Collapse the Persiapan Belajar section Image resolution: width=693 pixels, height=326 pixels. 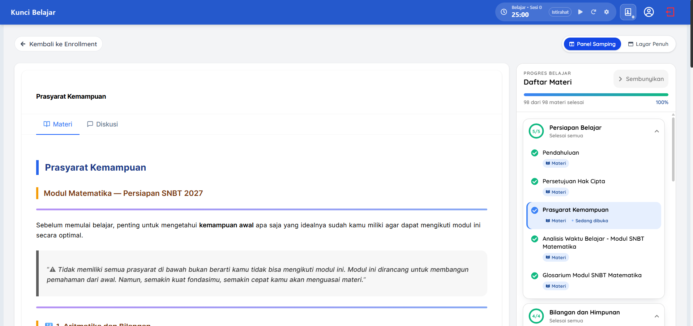(x=656, y=131)
